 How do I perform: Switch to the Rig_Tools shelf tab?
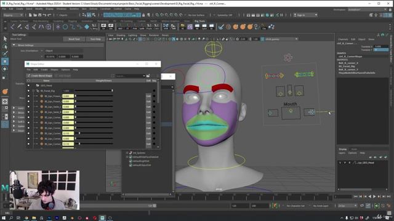pyautogui.click(x=199, y=21)
